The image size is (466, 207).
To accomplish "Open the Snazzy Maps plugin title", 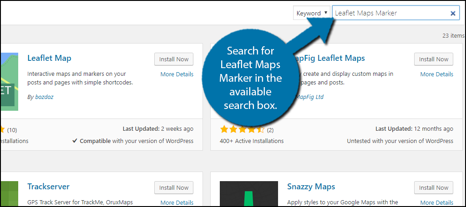I will click(x=311, y=187).
